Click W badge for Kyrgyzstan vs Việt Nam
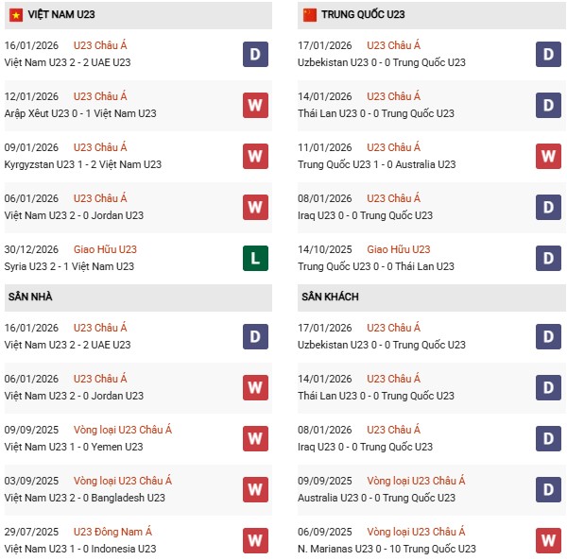Viewport: 567px width, 560px height. click(255, 156)
